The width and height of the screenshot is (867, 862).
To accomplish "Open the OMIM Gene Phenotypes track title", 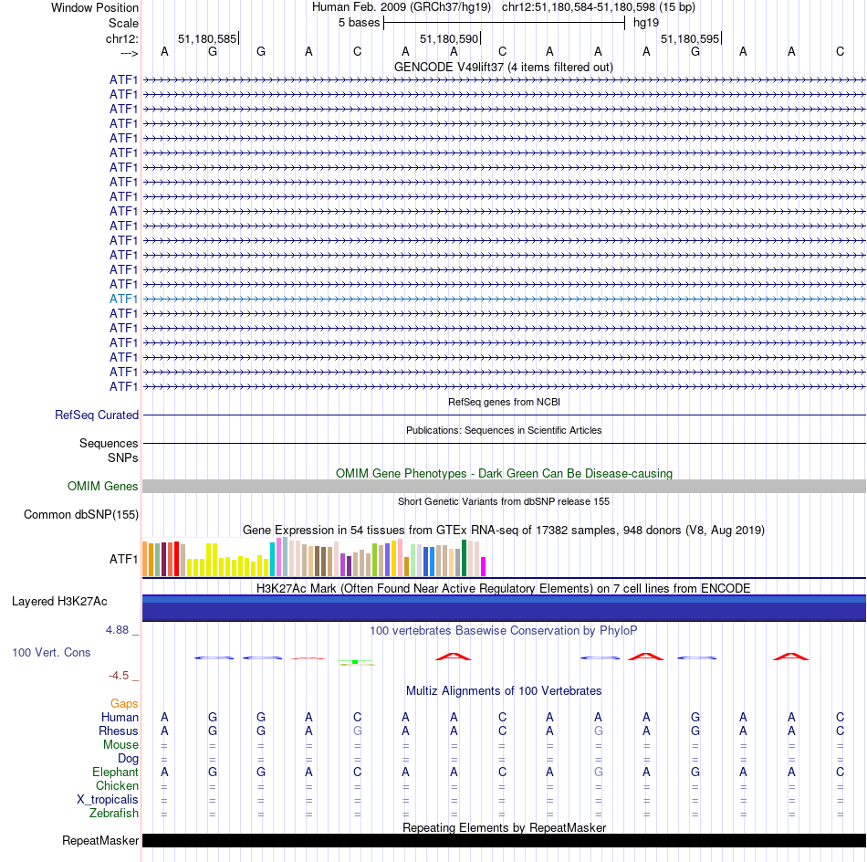I will point(504,473).
